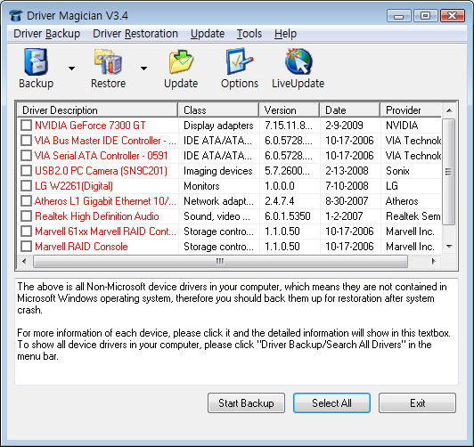Open the Driver Restoration menu
The image size is (474, 447).
click(x=135, y=34)
